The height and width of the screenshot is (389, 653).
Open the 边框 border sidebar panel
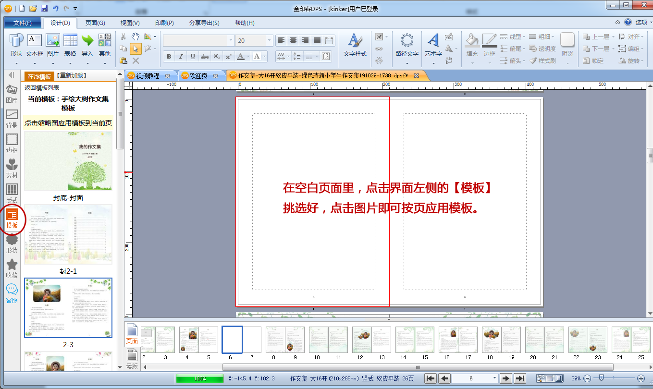pyautogui.click(x=12, y=144)
